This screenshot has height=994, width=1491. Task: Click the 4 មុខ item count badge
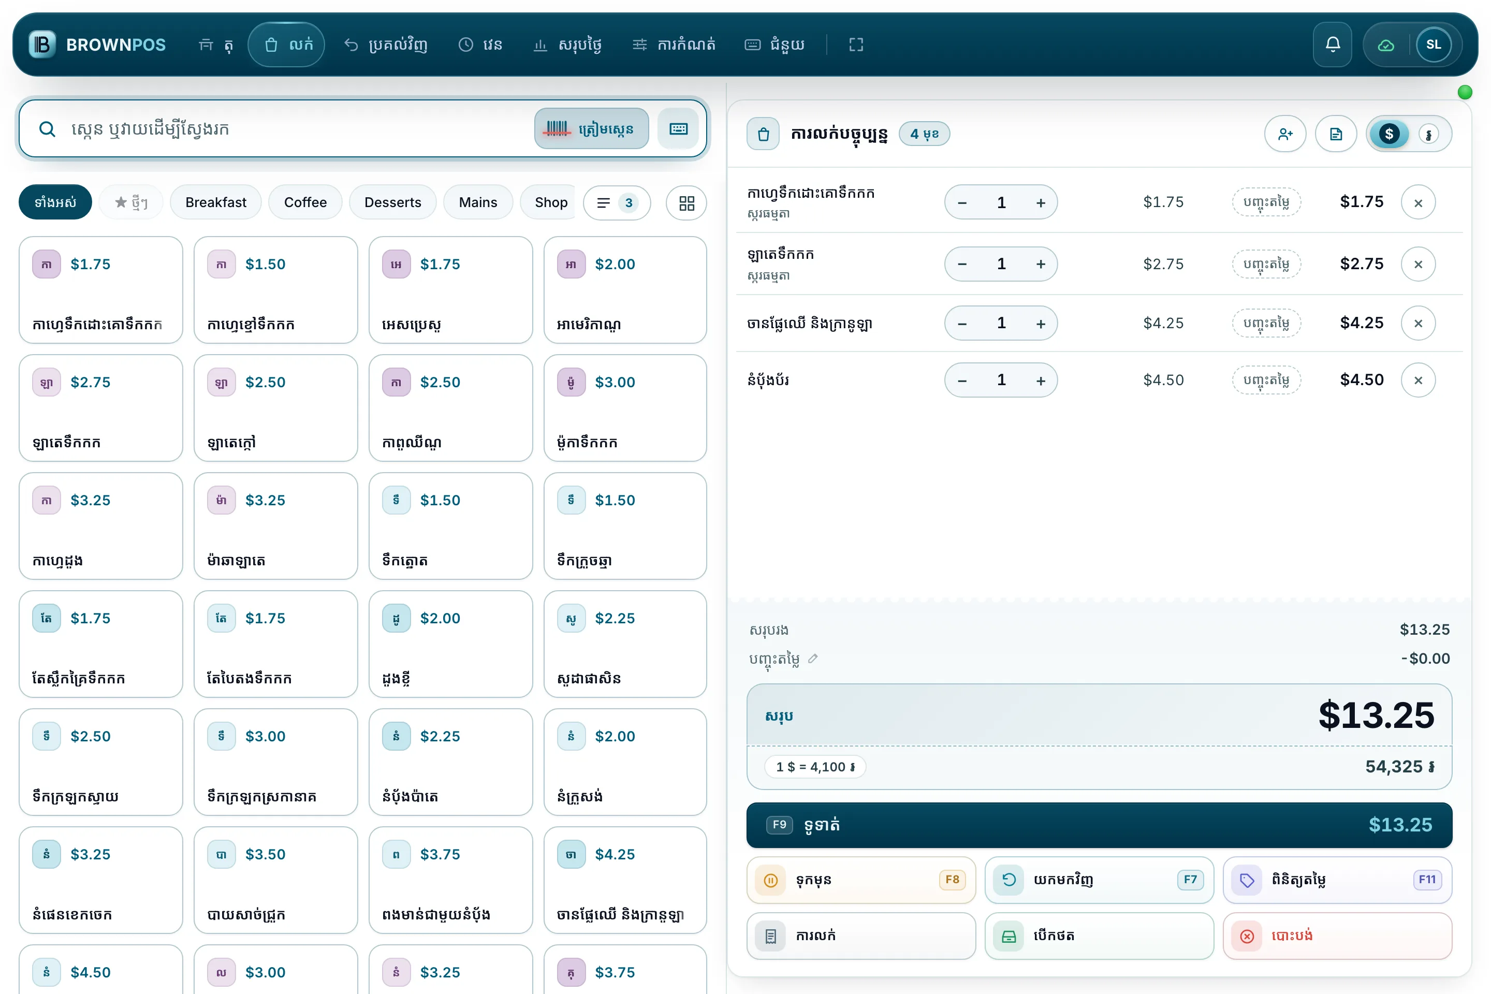924,134
